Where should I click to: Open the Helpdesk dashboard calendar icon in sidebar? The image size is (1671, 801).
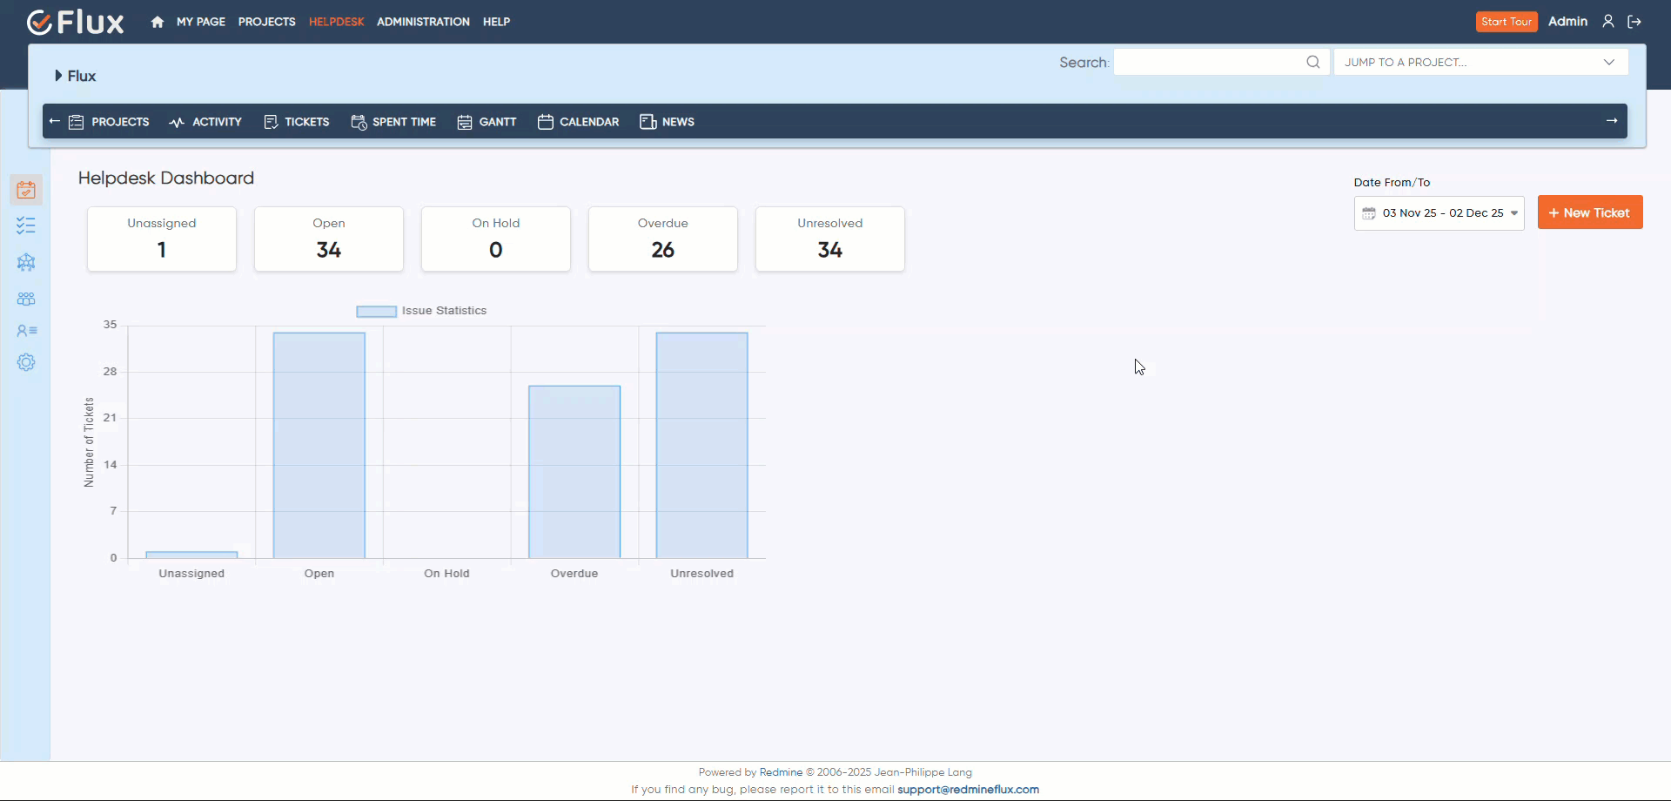pyautogui.click(x=26, y=189)
